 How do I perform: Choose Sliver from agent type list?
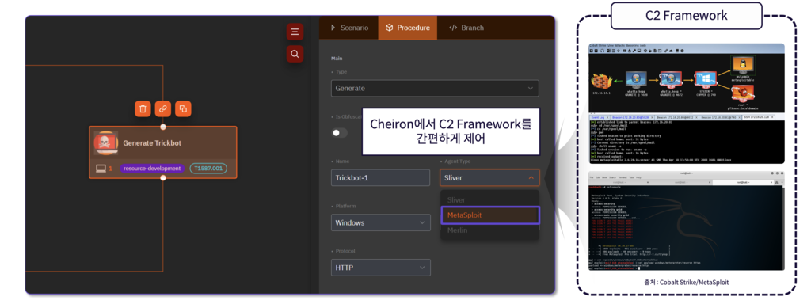pos(489,199)
